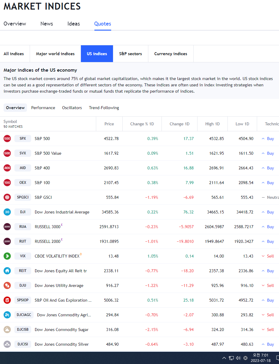This screenshot has height=364, width=279.
Task: Click the DJCISB sugar icon
Action: tap(7, 330)
